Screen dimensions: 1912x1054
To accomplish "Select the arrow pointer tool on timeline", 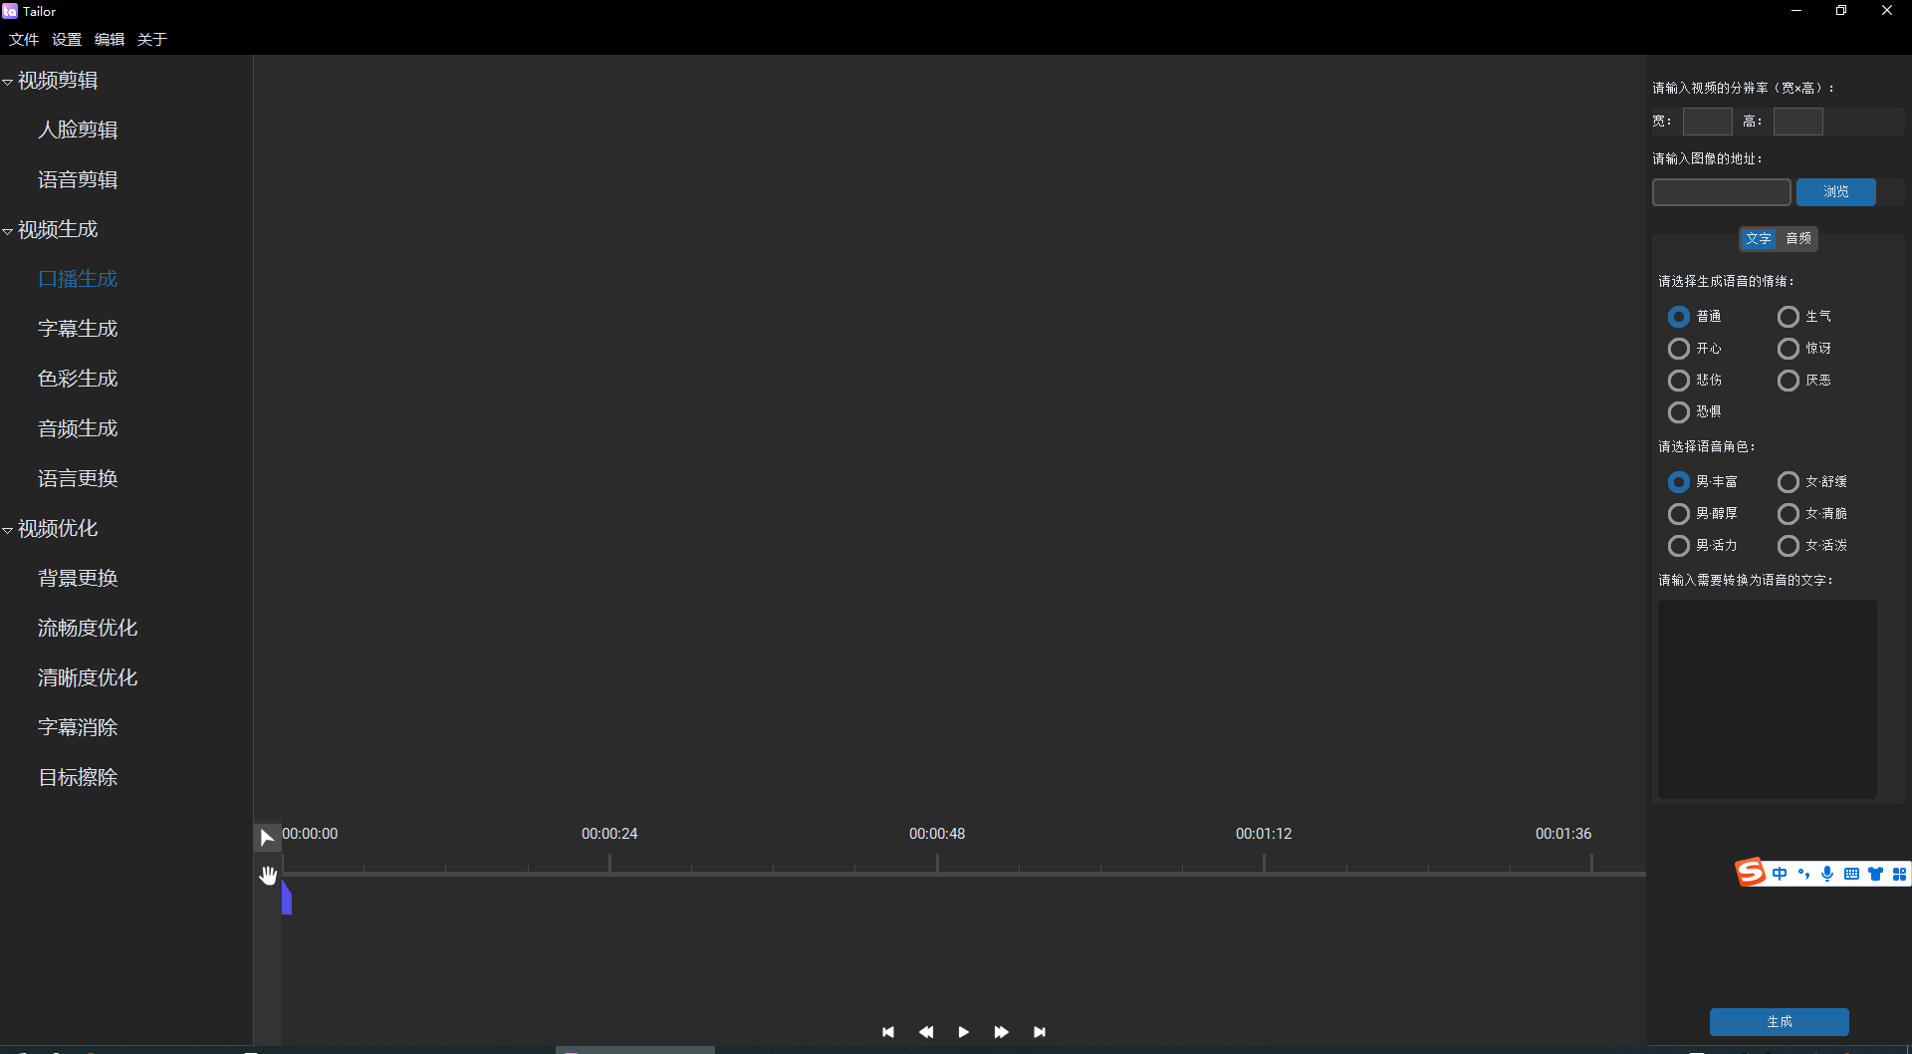I will pyautogui.click(x=266, y=838).
